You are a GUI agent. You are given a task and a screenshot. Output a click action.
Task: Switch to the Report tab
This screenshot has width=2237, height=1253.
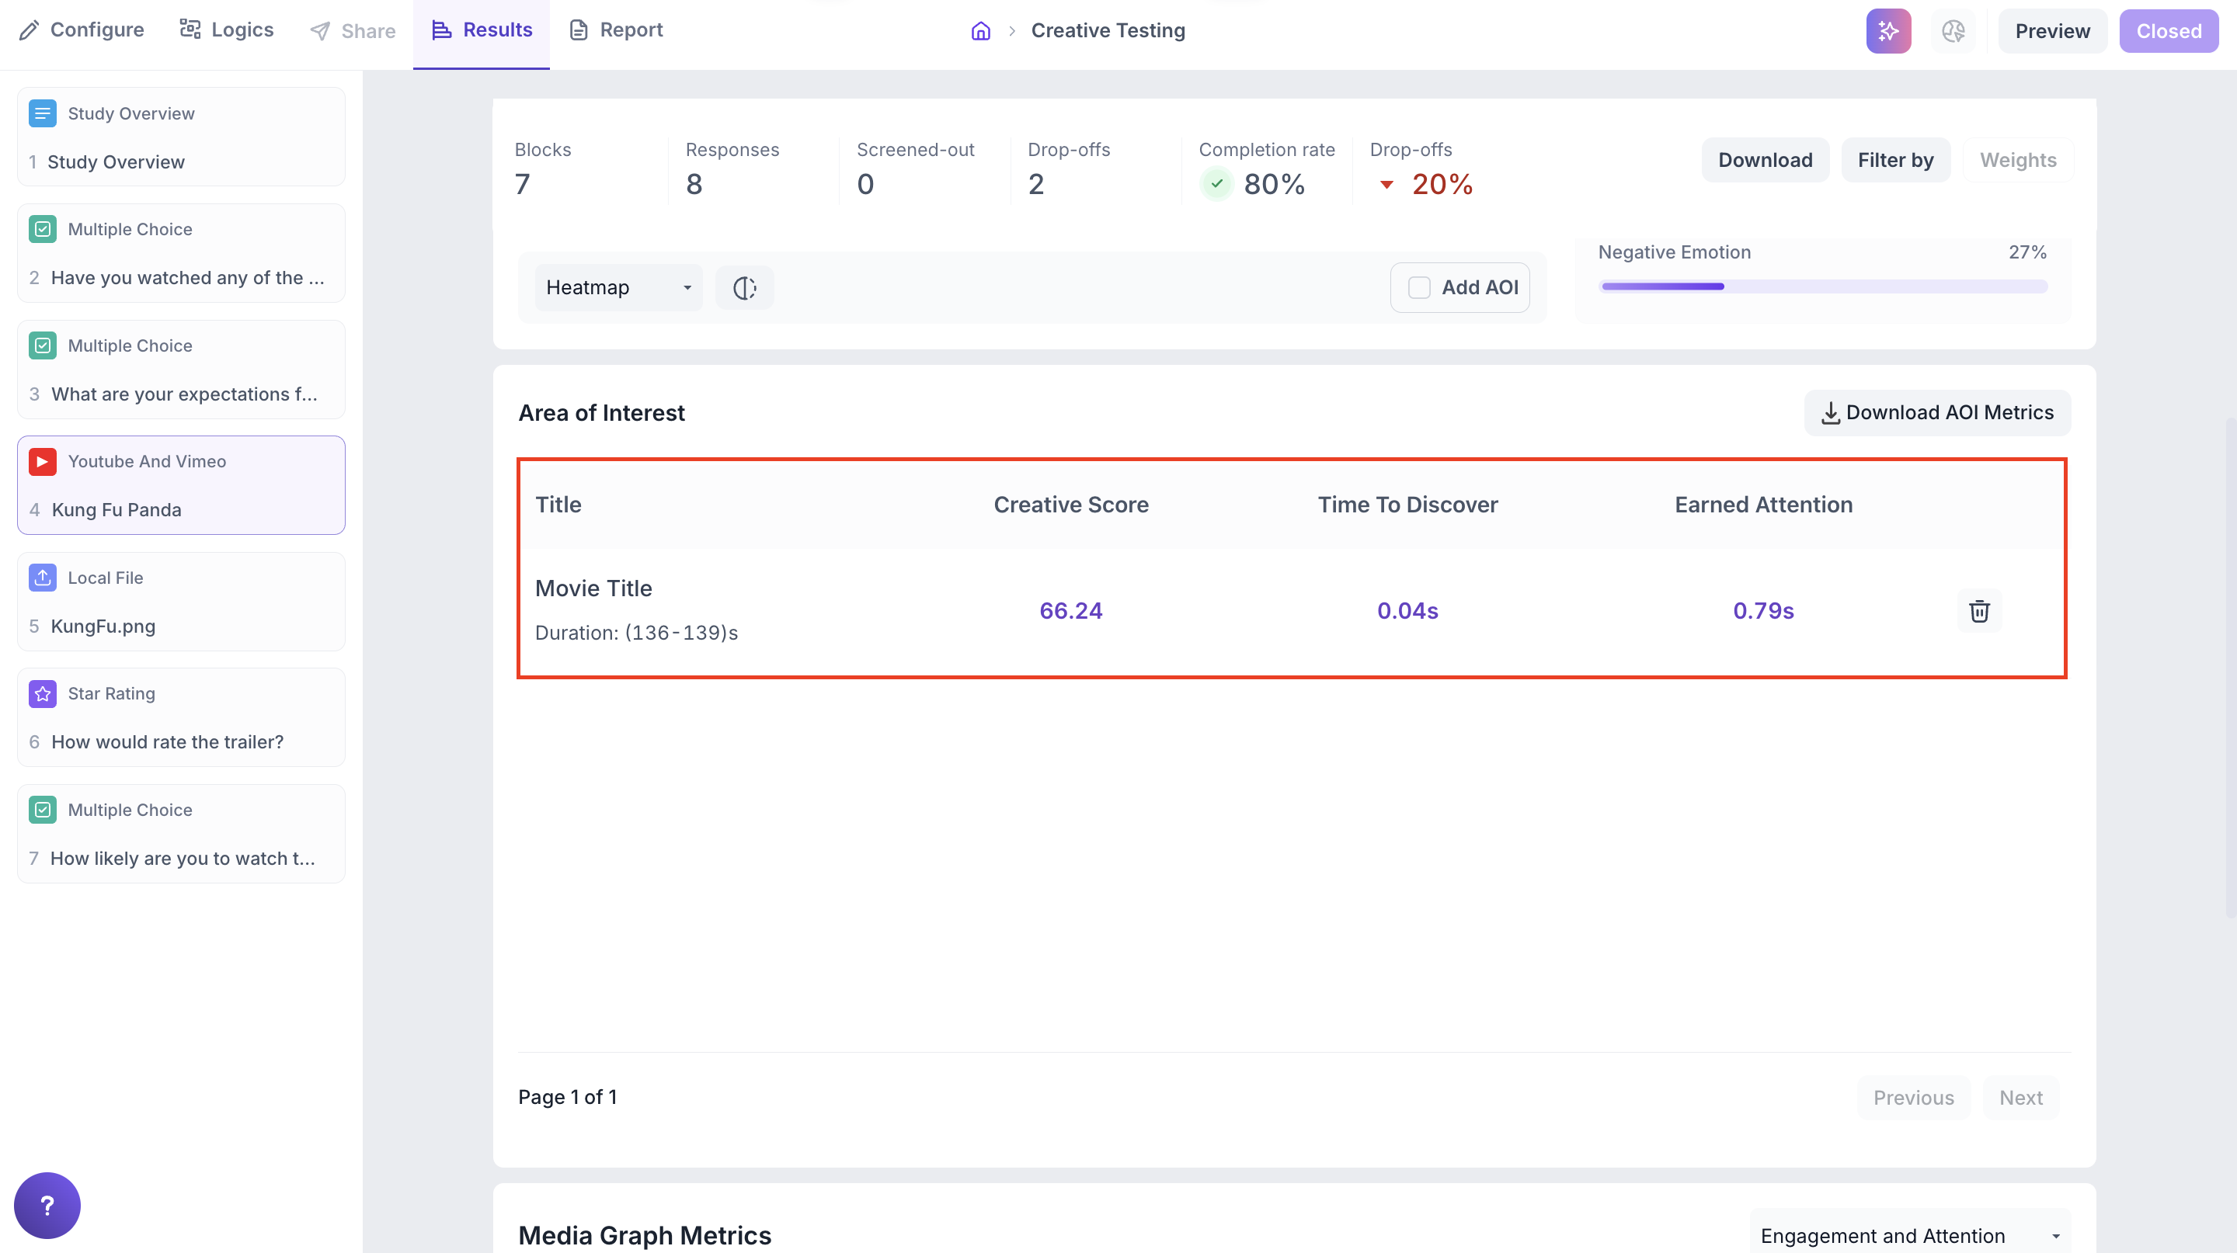pyautogui.click(x=616, y=30)
